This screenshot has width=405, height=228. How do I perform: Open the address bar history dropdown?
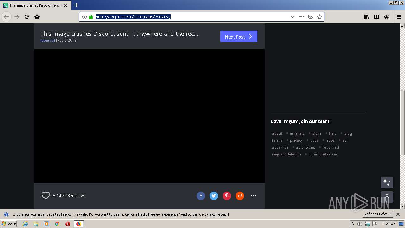tap(293, 17)
